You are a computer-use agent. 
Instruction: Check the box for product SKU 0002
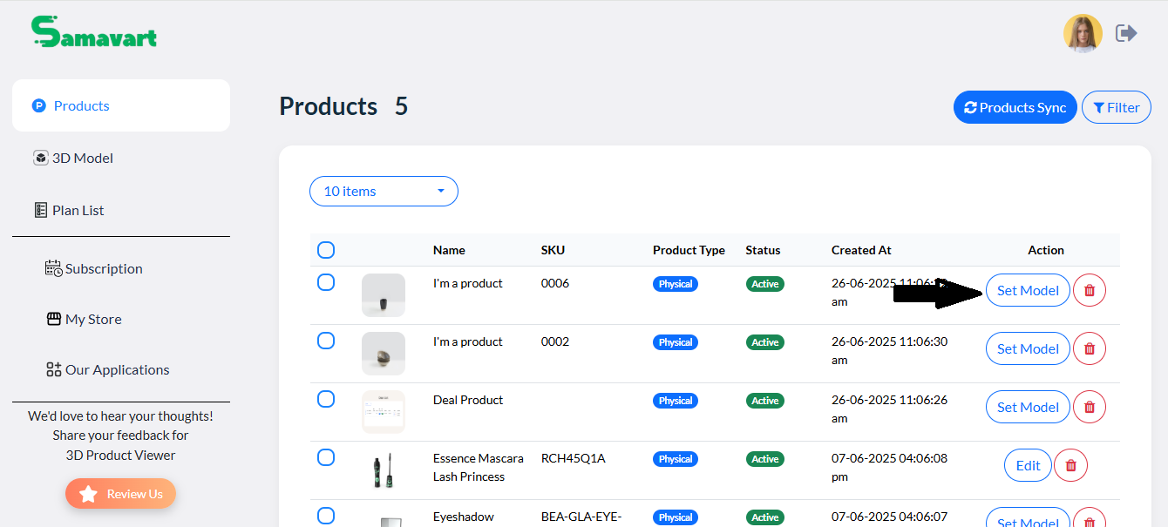coord(326,341)
